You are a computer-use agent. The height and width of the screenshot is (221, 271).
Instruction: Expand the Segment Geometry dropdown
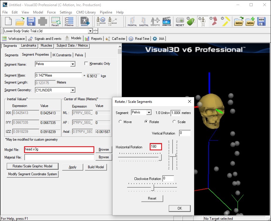coord(73,90)
